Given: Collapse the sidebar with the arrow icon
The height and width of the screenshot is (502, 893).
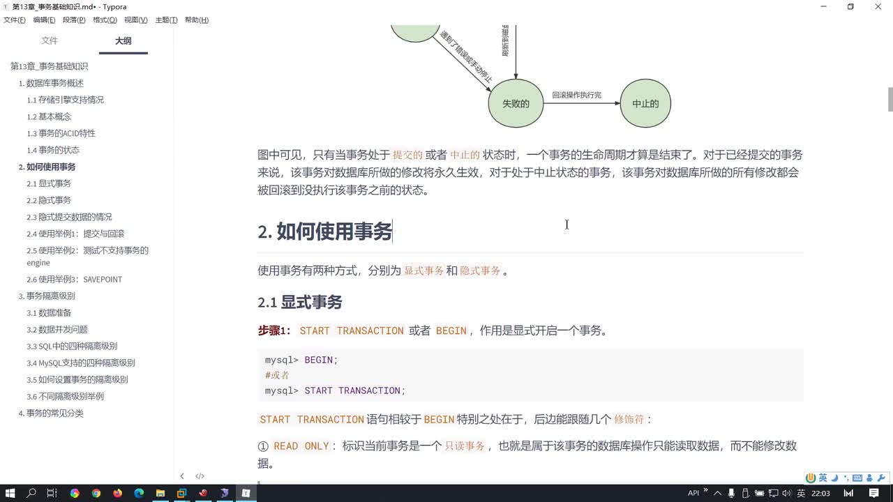Looking at the screenshot, I should click(182, 476).
